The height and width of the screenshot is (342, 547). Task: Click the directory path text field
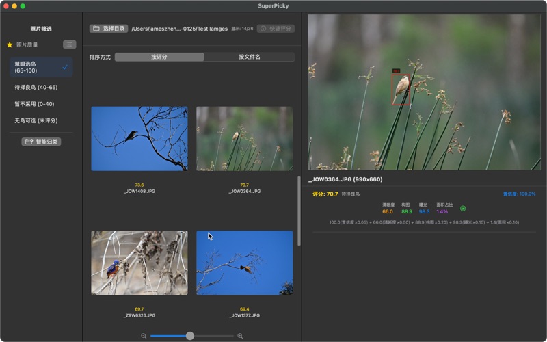178,29
